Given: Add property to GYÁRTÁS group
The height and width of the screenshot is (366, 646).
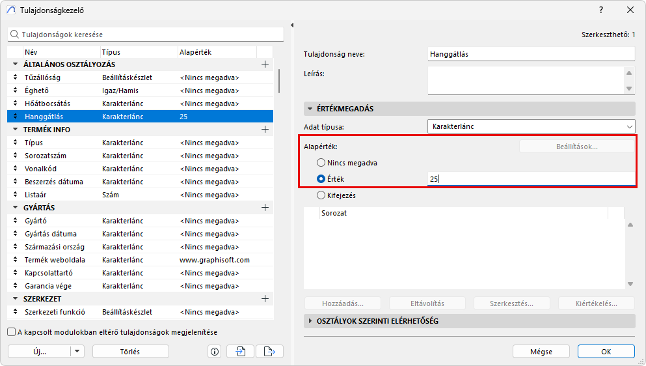Looking at the screenshot, I should click(x=265, y=208).
